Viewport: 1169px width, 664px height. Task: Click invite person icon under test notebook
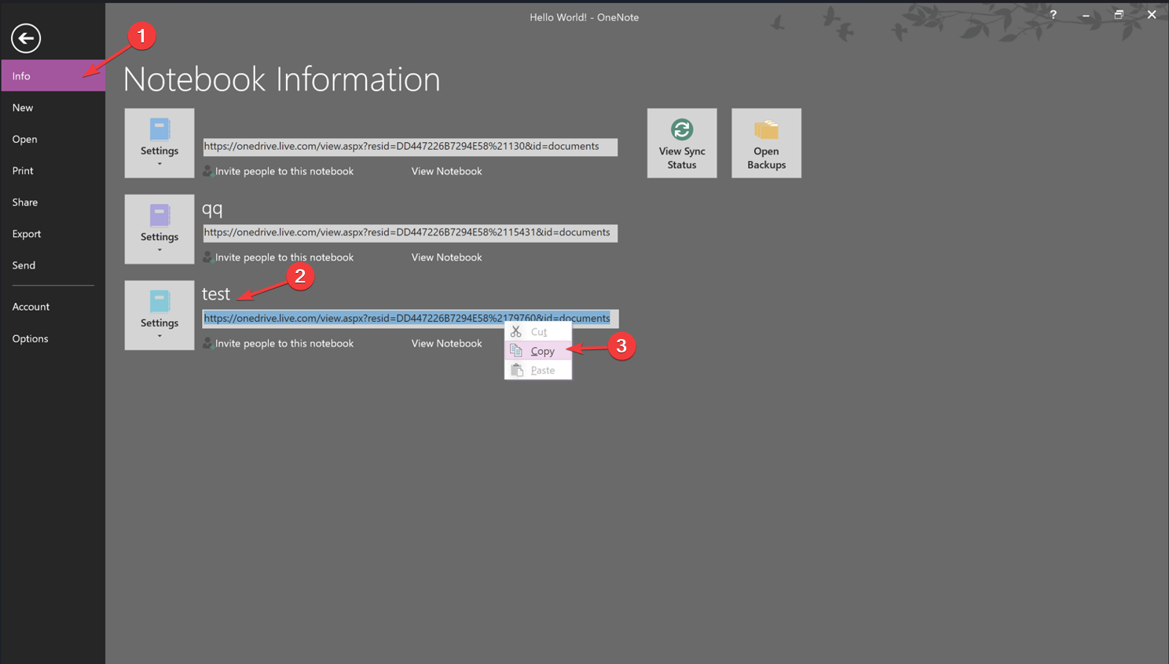tap(208, 344)
